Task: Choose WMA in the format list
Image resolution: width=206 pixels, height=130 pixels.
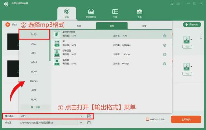Action: (34, 62)
